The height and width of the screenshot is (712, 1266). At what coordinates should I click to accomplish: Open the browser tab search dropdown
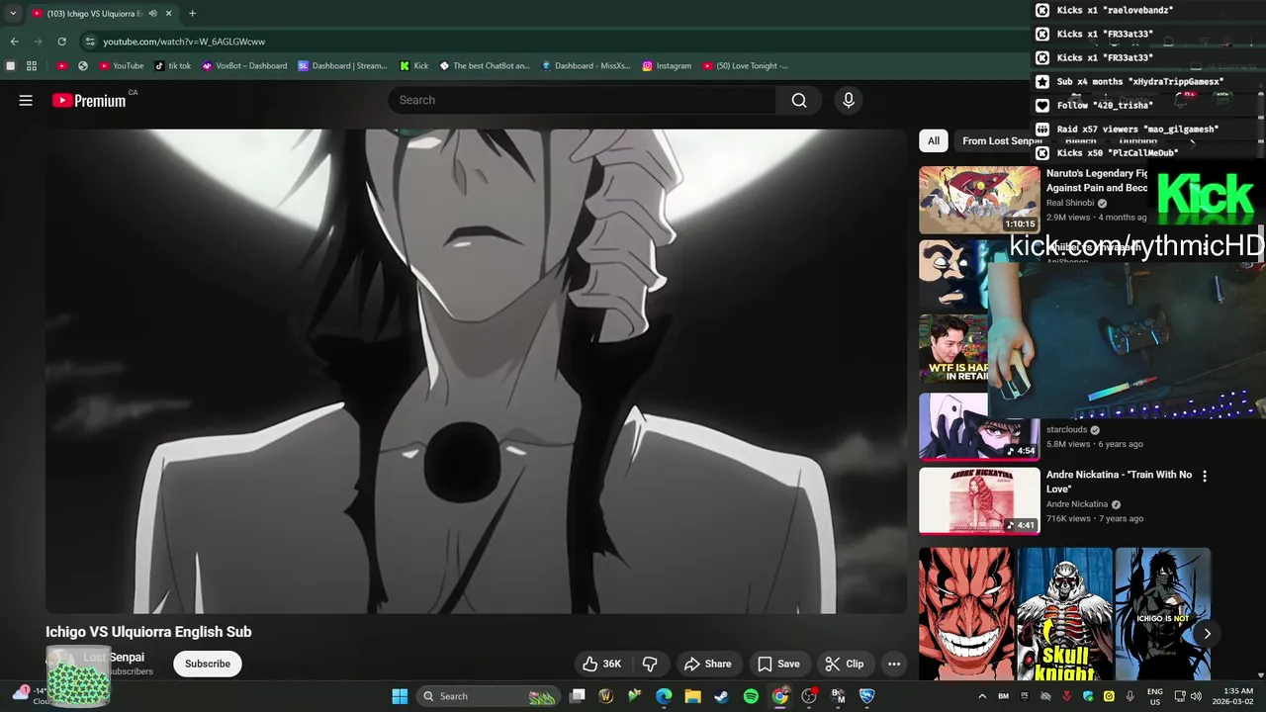pos(13,14)
